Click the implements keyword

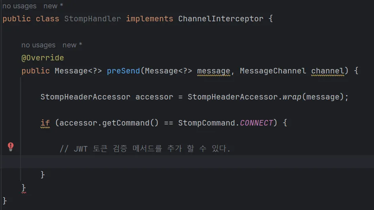coord(150,19)
